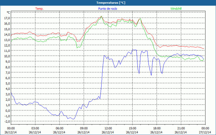Click the 5,0 y-axis value
Screen dimensions: 216x135
click(8, 83)
